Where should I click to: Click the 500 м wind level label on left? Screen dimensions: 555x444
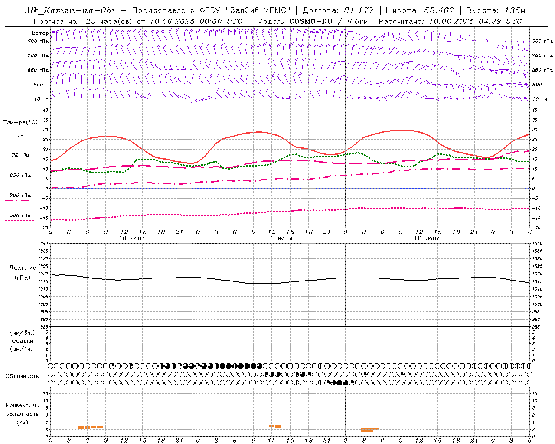[x=42, y=85]
